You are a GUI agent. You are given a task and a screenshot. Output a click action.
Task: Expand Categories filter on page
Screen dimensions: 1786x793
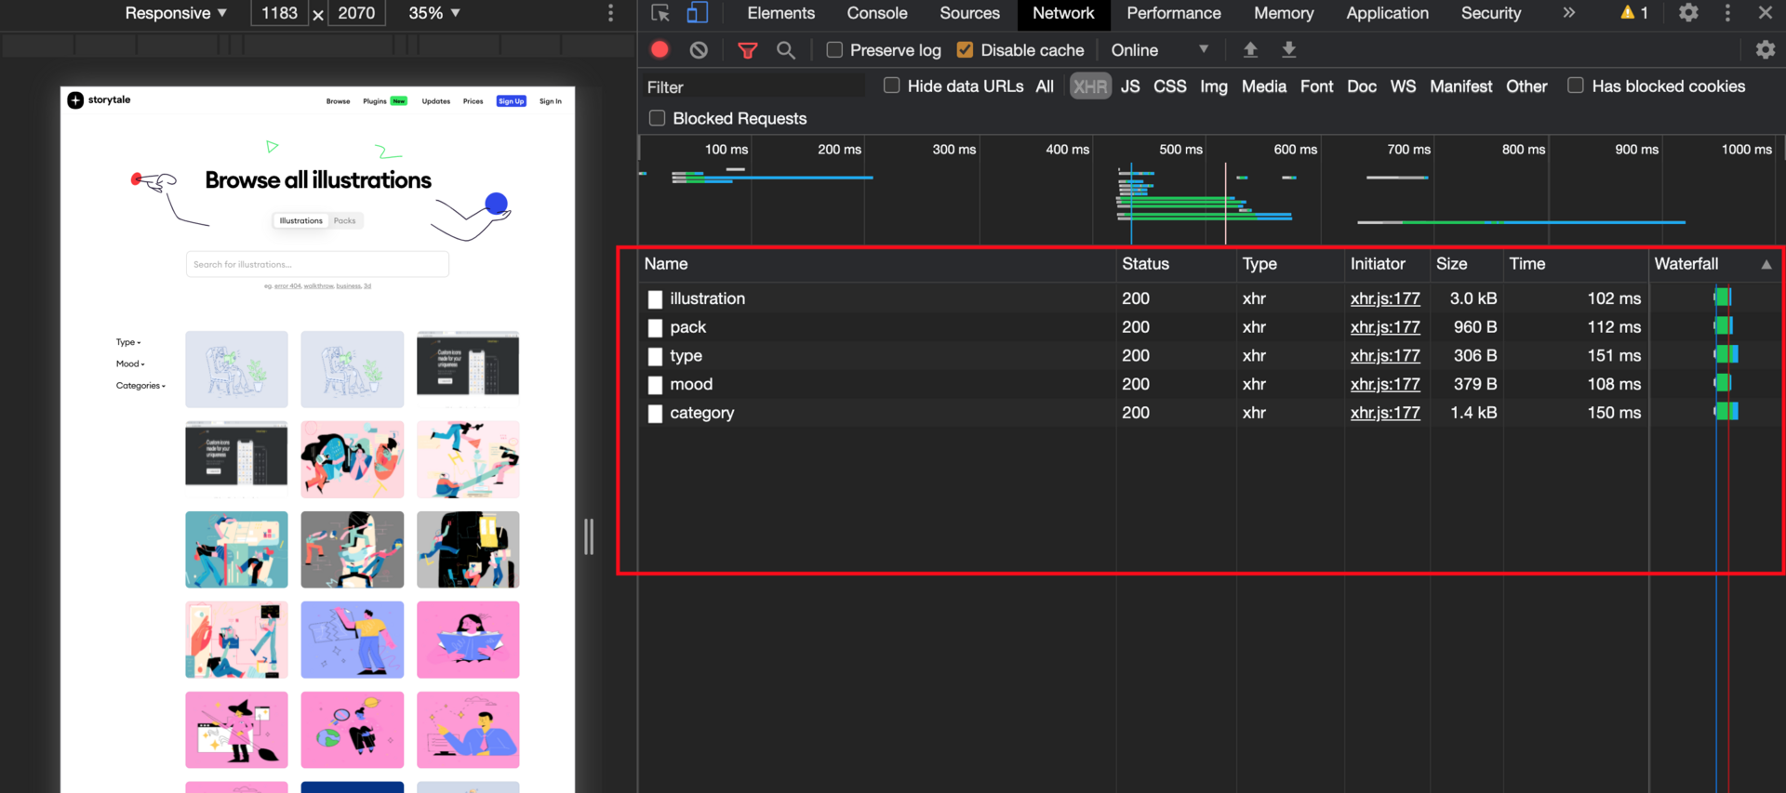click(140, 385)
